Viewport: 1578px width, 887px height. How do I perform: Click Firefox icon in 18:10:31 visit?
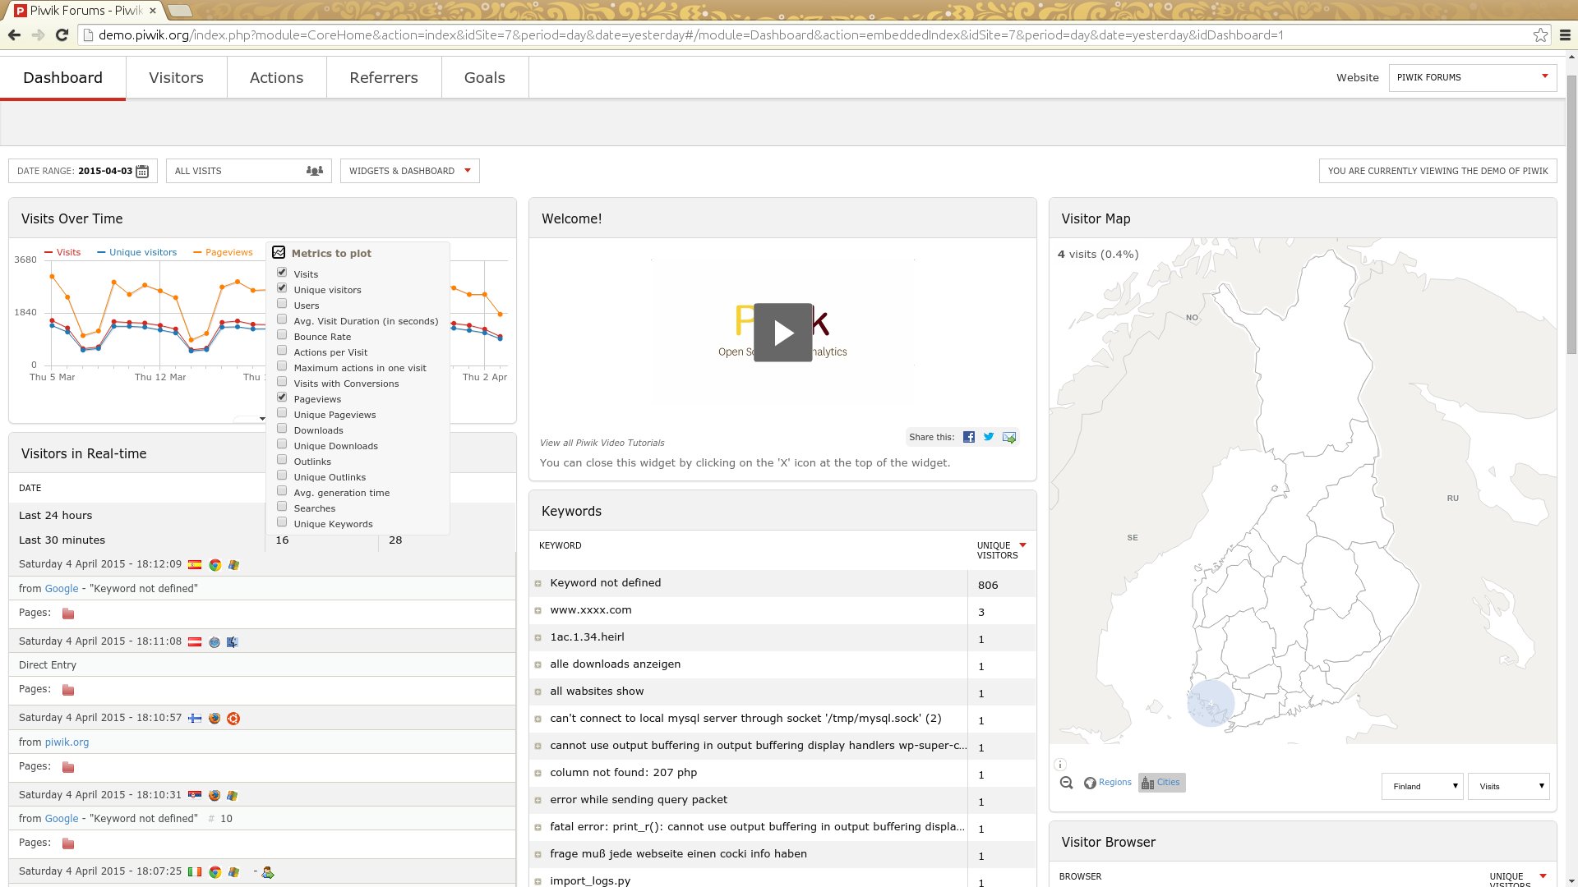pyautogui.click(x=215, y=795)
